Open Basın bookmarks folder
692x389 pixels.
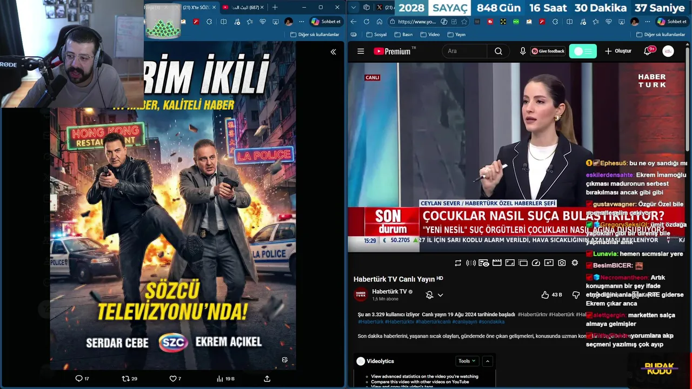coord(403,35)
